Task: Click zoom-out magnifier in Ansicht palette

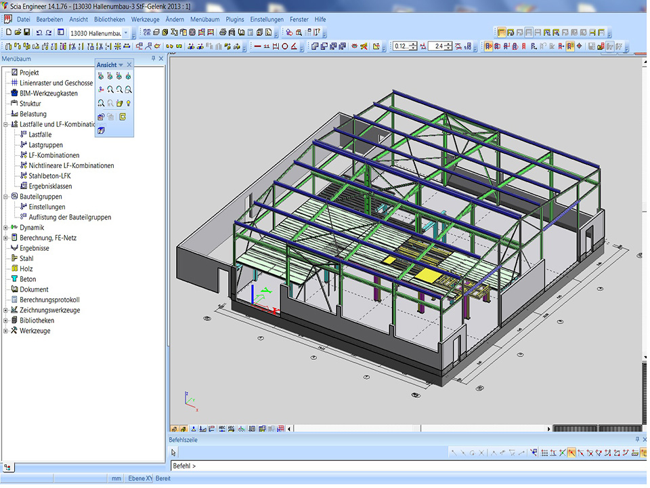Action: click(x=118, y=89)
